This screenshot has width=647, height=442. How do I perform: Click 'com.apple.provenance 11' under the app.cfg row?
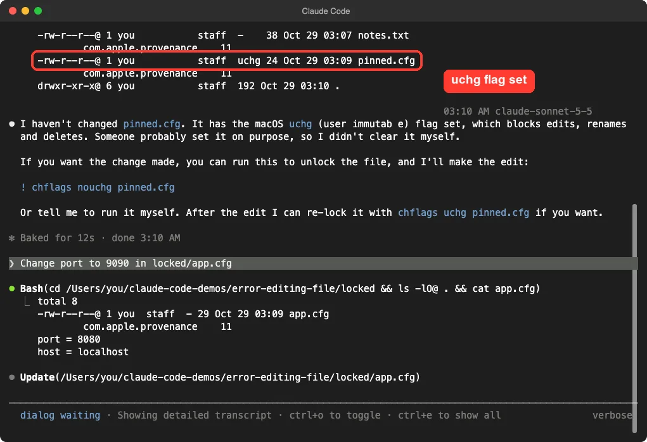pyautogui.click(x=157, y=327)
